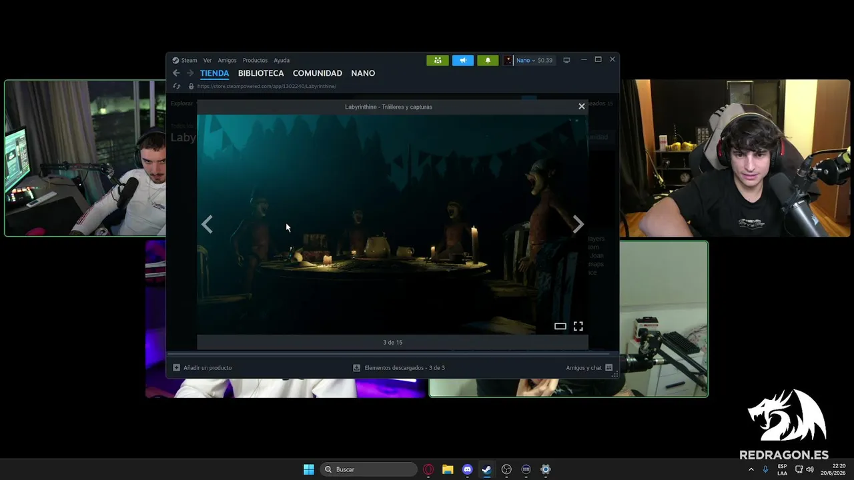Open the Amigos menu
The height and width of the screenshot is (480, 854).
click(x=227, y=60)
